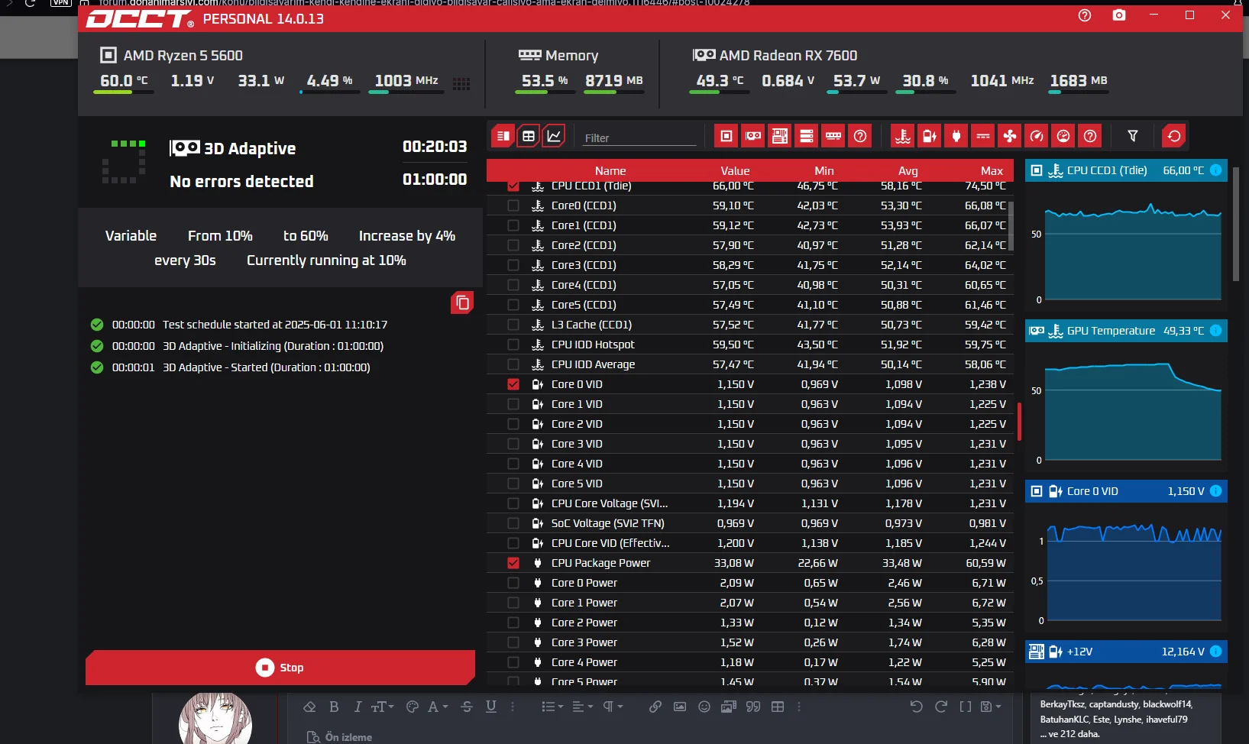Open the text size dropdown in forum editor
Screen dimensions: 1249x744
pyautogui.click(x=383, y=707)
